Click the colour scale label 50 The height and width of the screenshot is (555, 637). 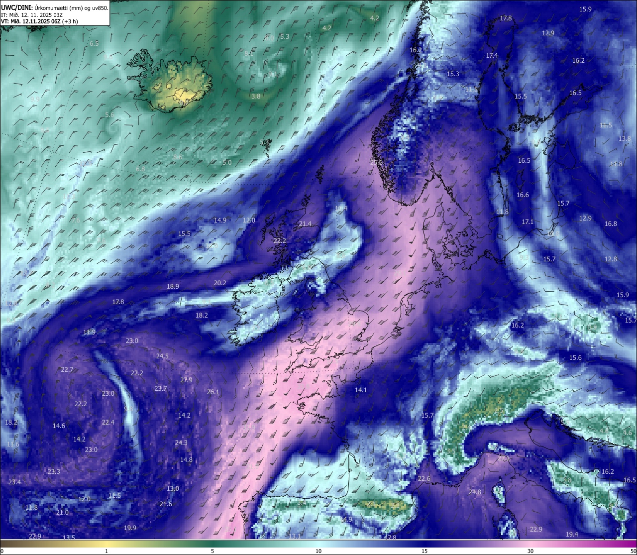tap(633, 551)
